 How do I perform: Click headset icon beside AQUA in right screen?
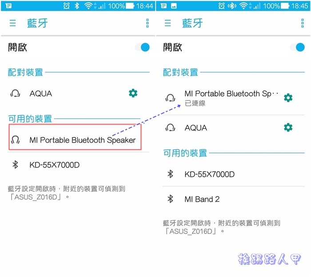170,128
